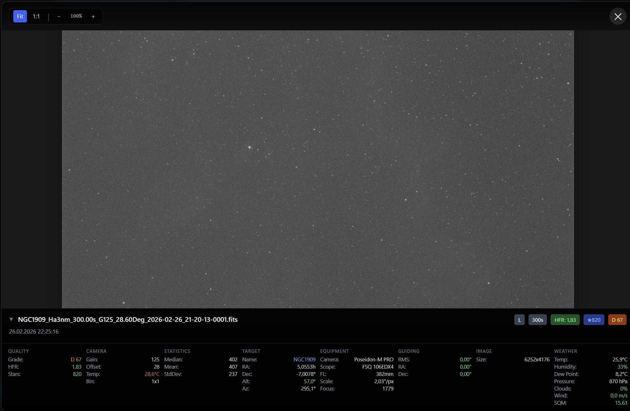Click the D 67 value beside Grade
Viewport: 630px width, 411px height.
[x=76, y=359]
